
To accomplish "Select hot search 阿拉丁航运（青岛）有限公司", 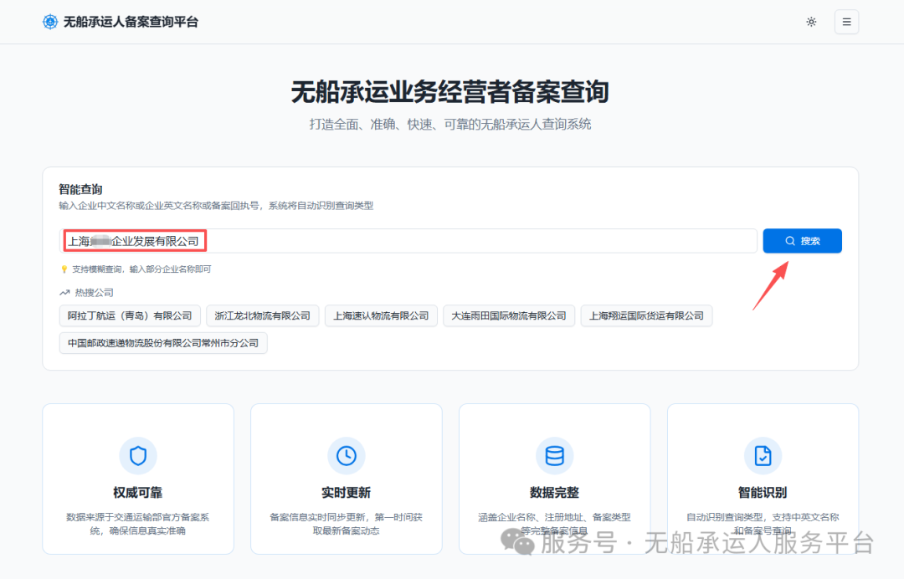I will point(130,315).
